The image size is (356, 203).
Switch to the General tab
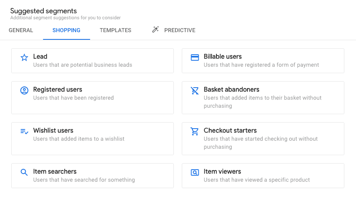pyautogui.click(x=21, y=30)
